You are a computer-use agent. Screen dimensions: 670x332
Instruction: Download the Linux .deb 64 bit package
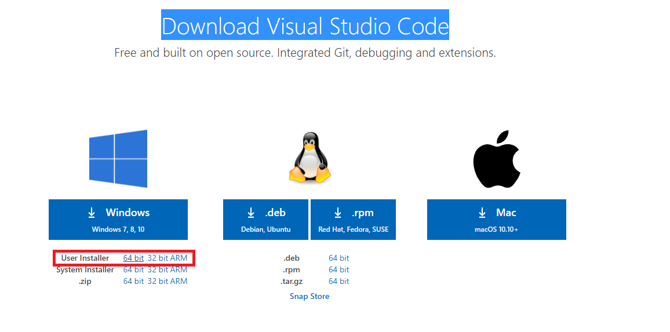click(x=338, y=258)
